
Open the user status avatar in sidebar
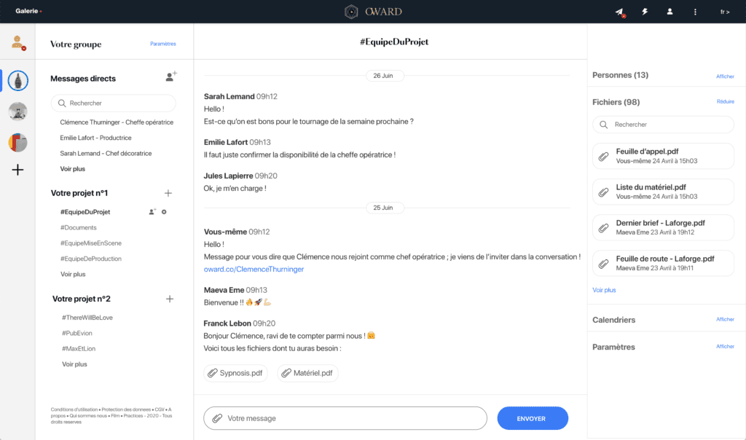17,42
